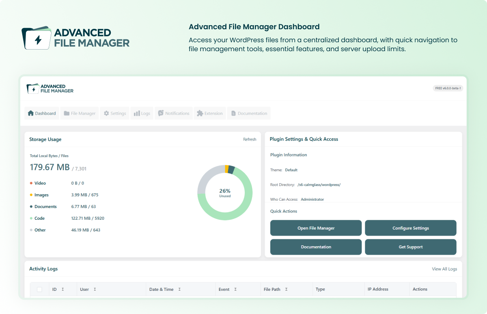
Task: Click the Type column header
Action: click(320, 289)
